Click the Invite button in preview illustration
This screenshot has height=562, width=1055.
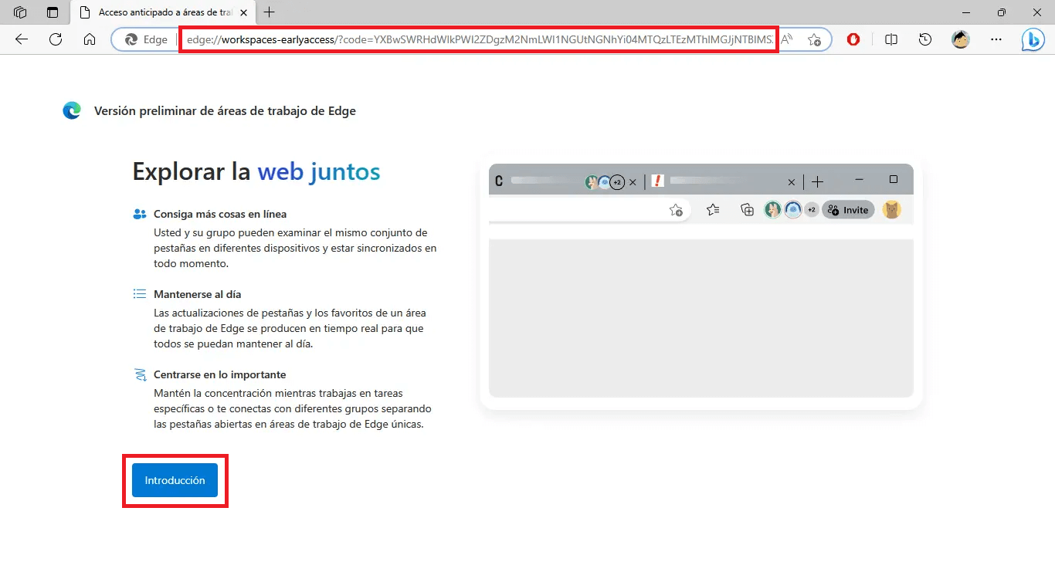click(848, 210)
